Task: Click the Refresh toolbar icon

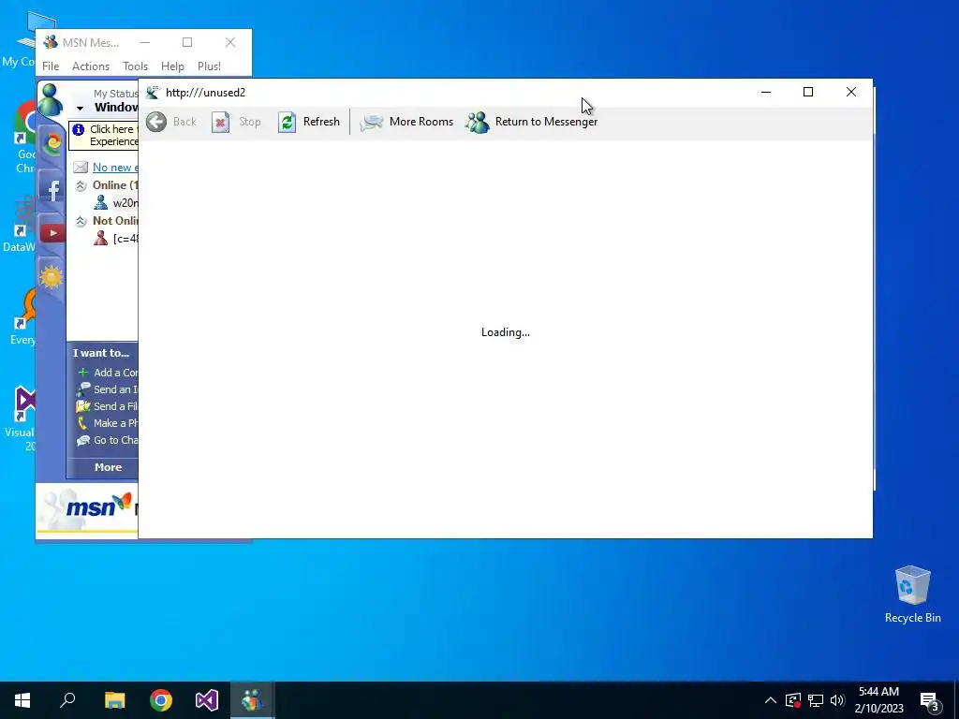Action: 287,122
